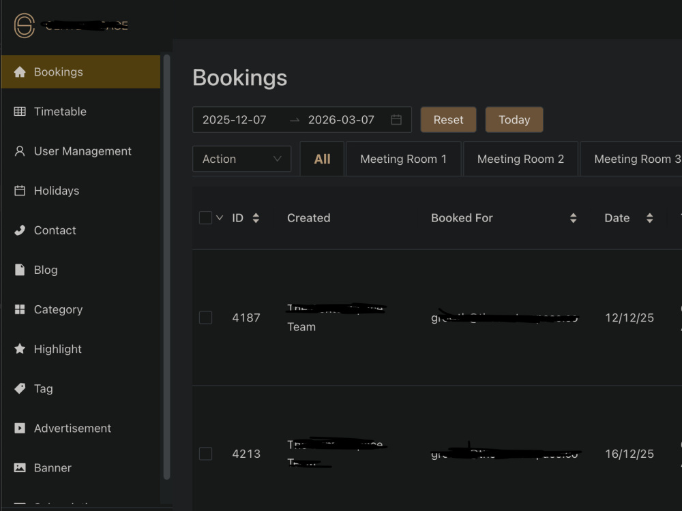This screenshot has height=511, width=682.
Task: Click the Created column header
Action: pyautogui.click(x=309, y=218)
